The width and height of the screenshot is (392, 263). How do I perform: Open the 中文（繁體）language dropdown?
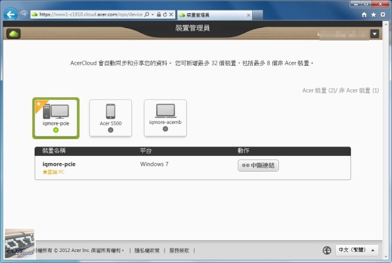tap(357, 250)
